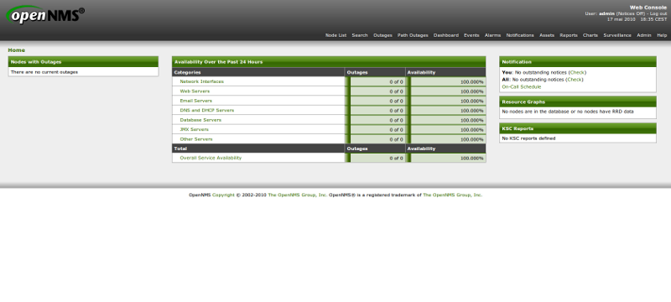This screenshot has width=671, height=302.
Task: Open Email Servers category
Action: tap(195, 101)
